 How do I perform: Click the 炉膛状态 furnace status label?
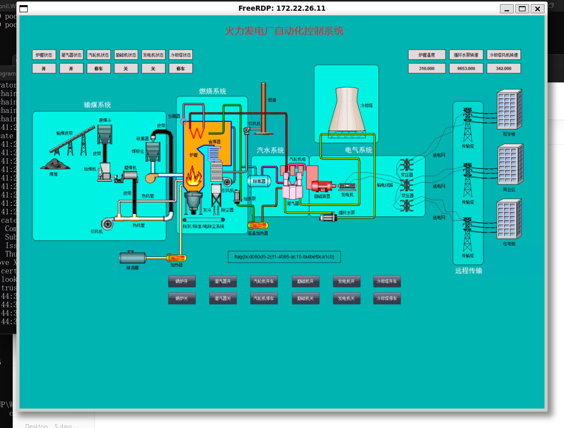click(x=44, y=55)
